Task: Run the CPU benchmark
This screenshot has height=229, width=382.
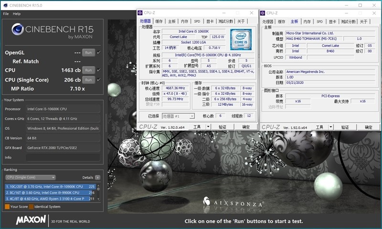Action: pyautogui.click(x=88, y=70)
